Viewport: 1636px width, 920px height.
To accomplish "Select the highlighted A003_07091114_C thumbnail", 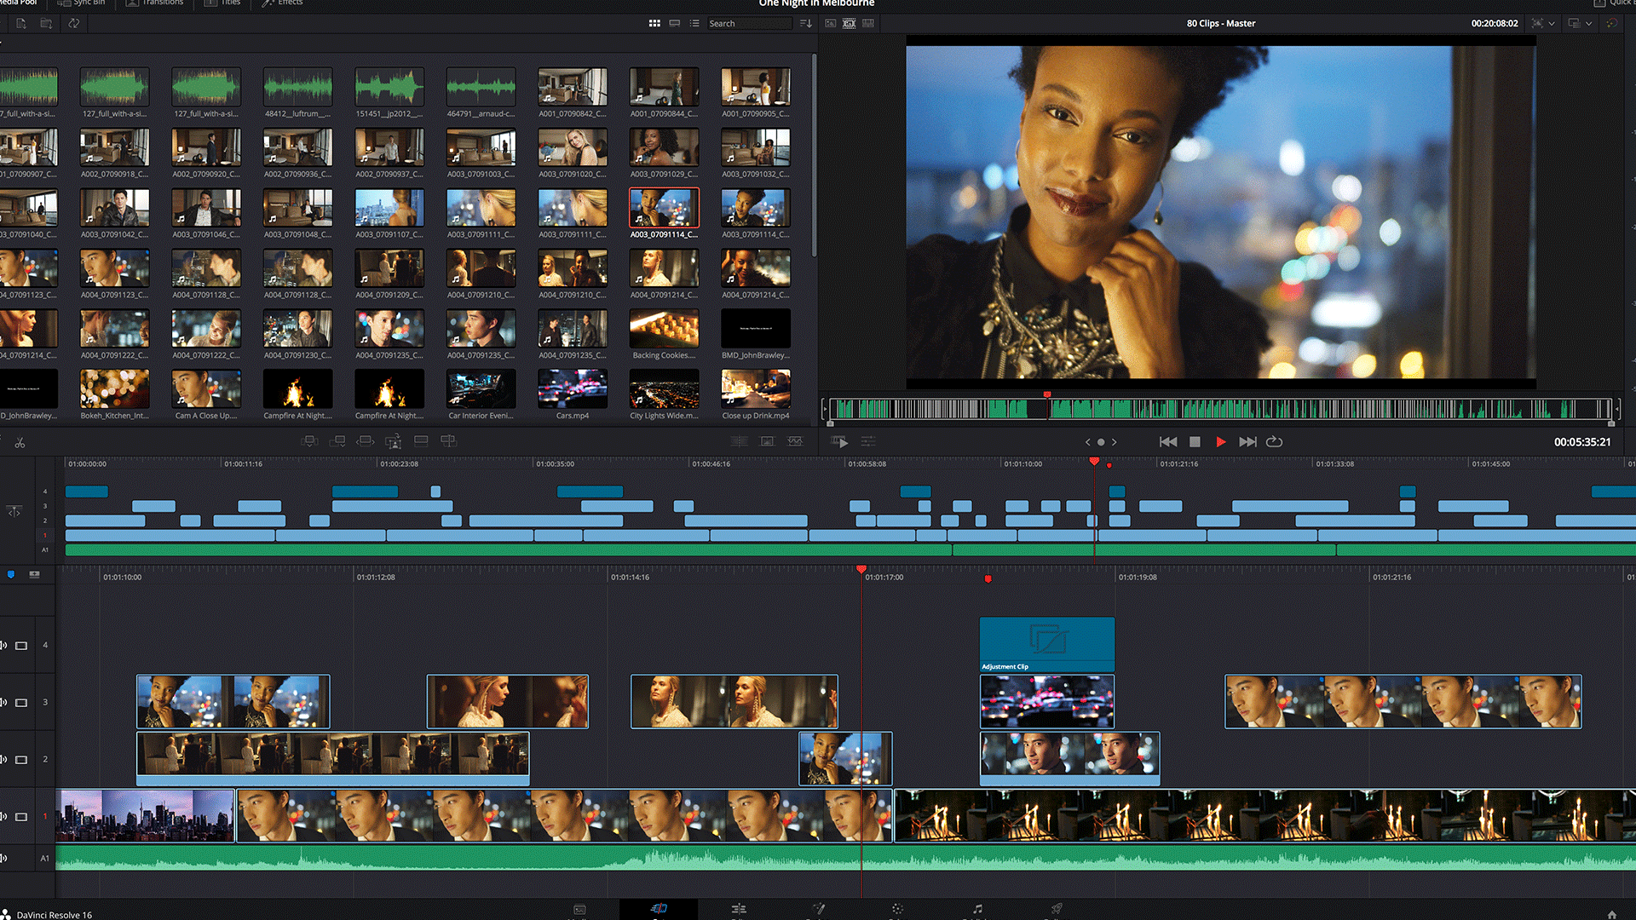I will pyautogui.click(x=664, y=208).
